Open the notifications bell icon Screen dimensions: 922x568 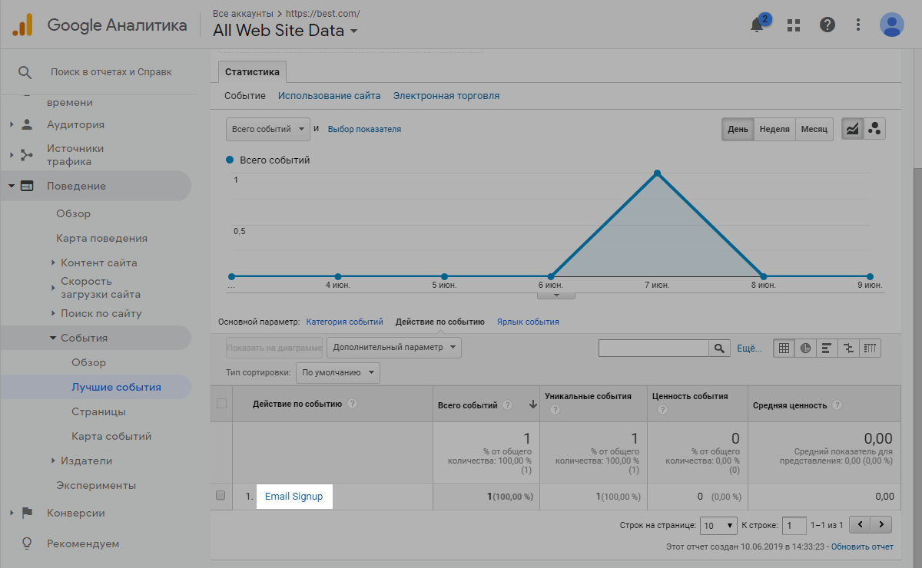coord(758,25)
